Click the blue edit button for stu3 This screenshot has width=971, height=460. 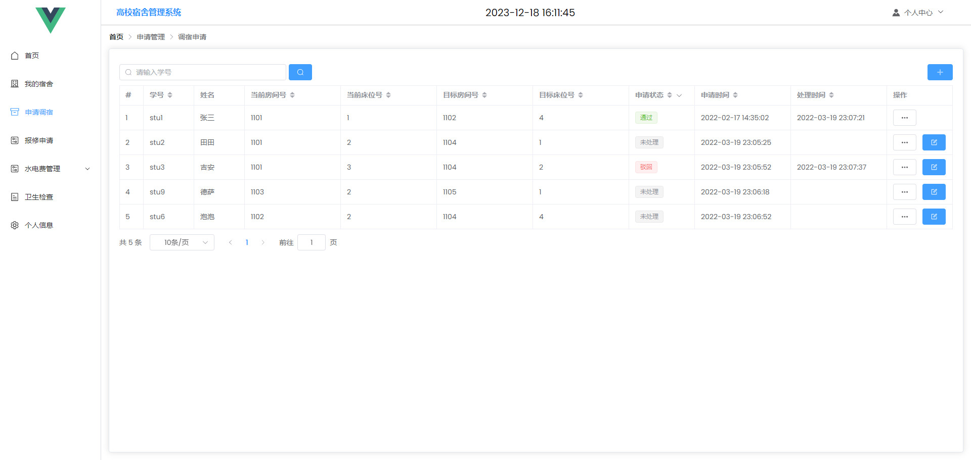934,167
